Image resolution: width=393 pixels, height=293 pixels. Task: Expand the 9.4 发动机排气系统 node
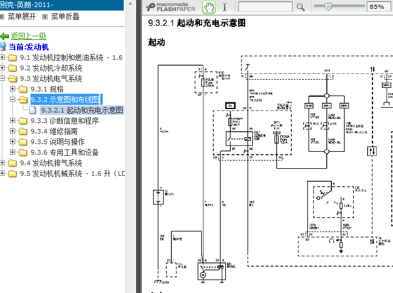(2, 162)
